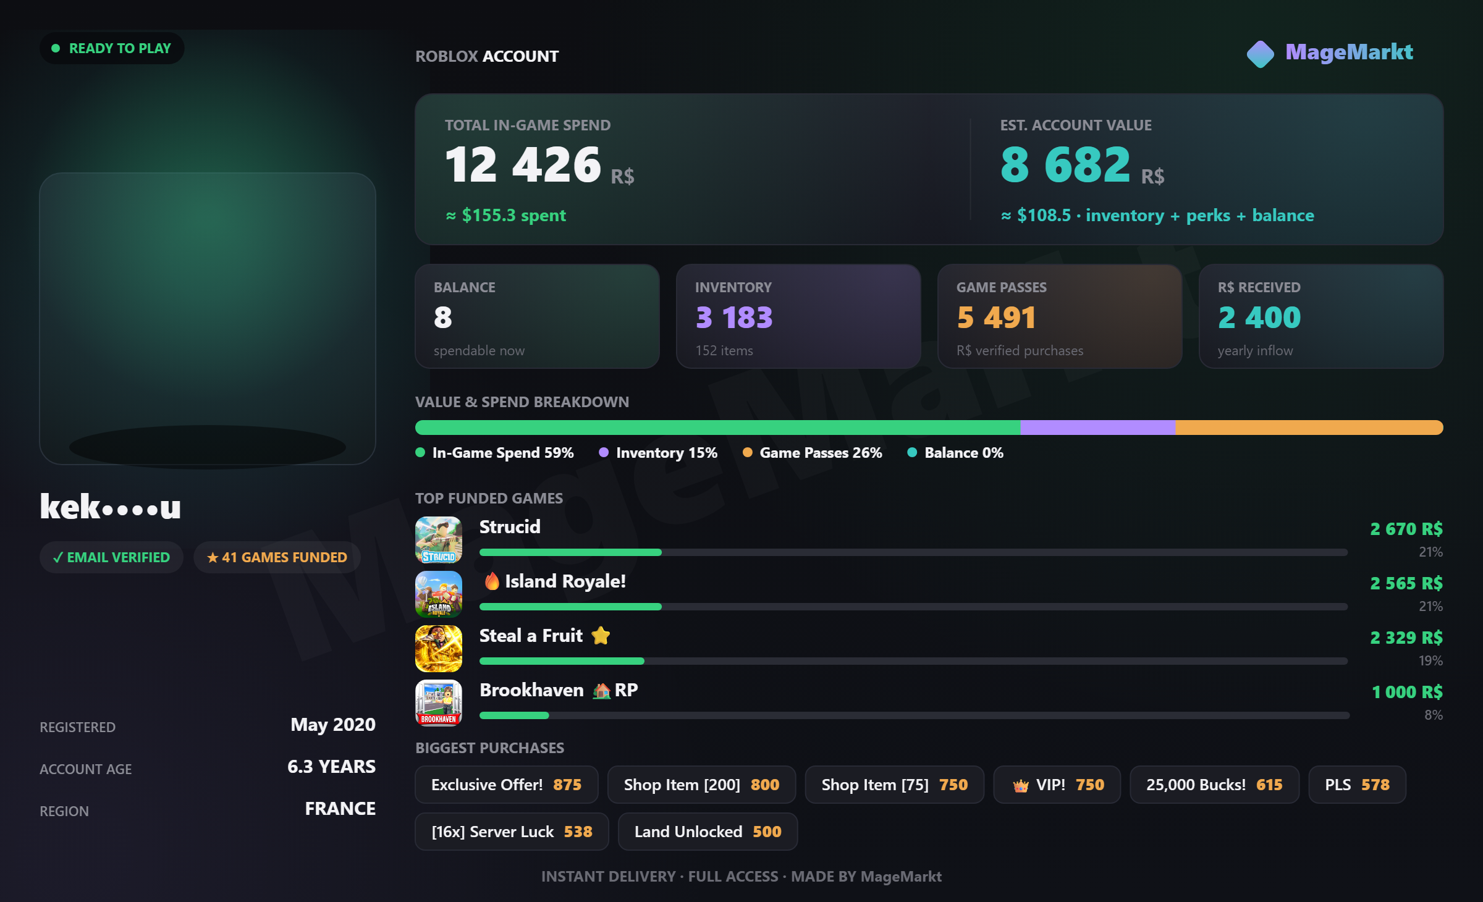Click the crown icon on the VIP chip
The image size is (1483, 902).
1021,786
